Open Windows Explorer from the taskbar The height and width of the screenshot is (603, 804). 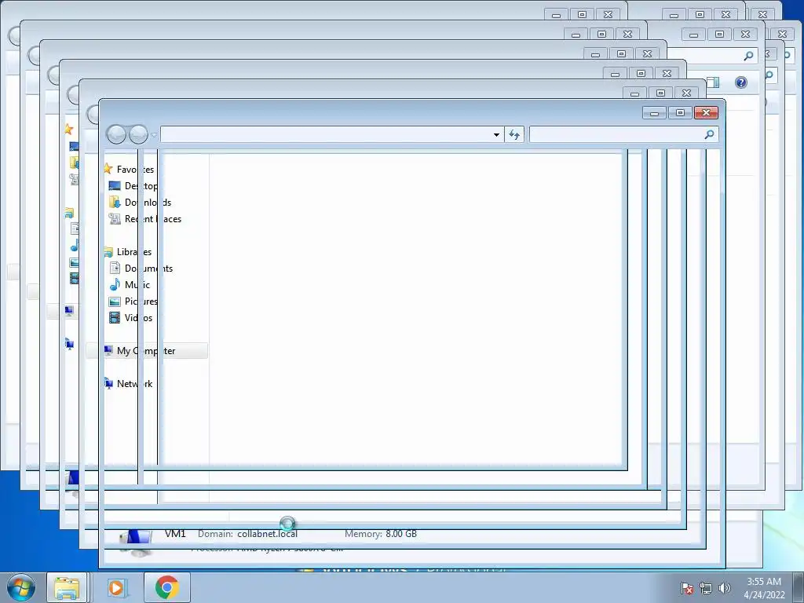[68, 587]
